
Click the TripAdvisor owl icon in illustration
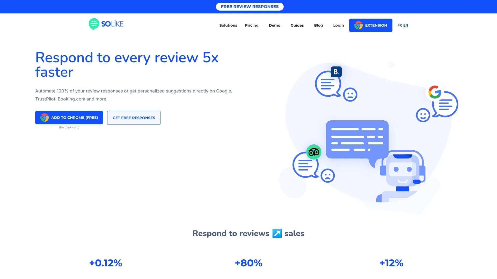point(314,152)
